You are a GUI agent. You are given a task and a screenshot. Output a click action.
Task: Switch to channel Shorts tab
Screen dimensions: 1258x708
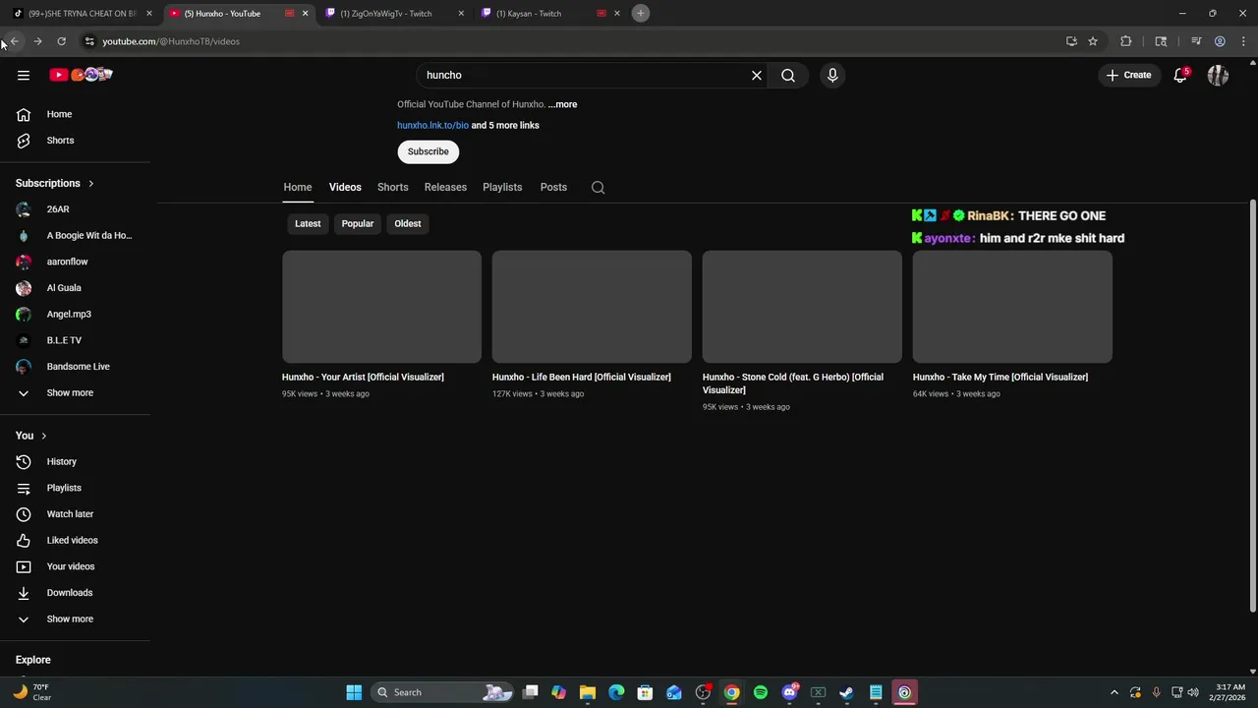[392, 187]
